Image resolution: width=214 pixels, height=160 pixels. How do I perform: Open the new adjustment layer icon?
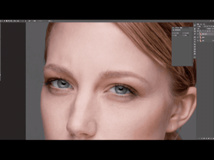[207, 138]
